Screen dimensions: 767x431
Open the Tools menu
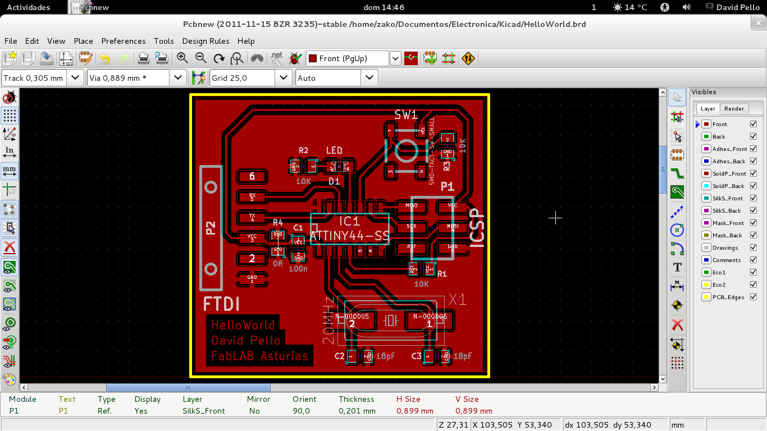click(x=164, y=41)
